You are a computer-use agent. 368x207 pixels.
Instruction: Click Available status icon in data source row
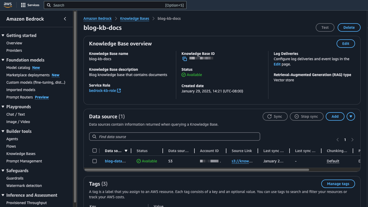pos(139,161)
